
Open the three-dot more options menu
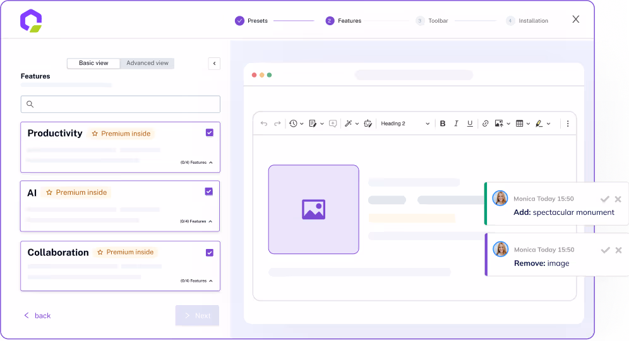[568, 124]
